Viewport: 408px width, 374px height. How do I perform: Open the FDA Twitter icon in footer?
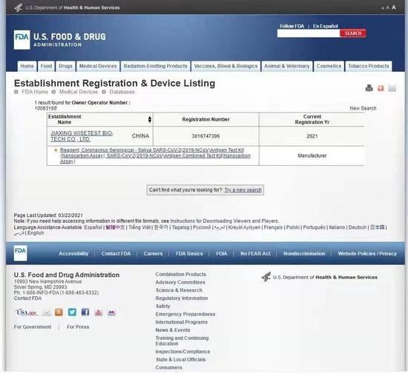[x=72, y=312]
